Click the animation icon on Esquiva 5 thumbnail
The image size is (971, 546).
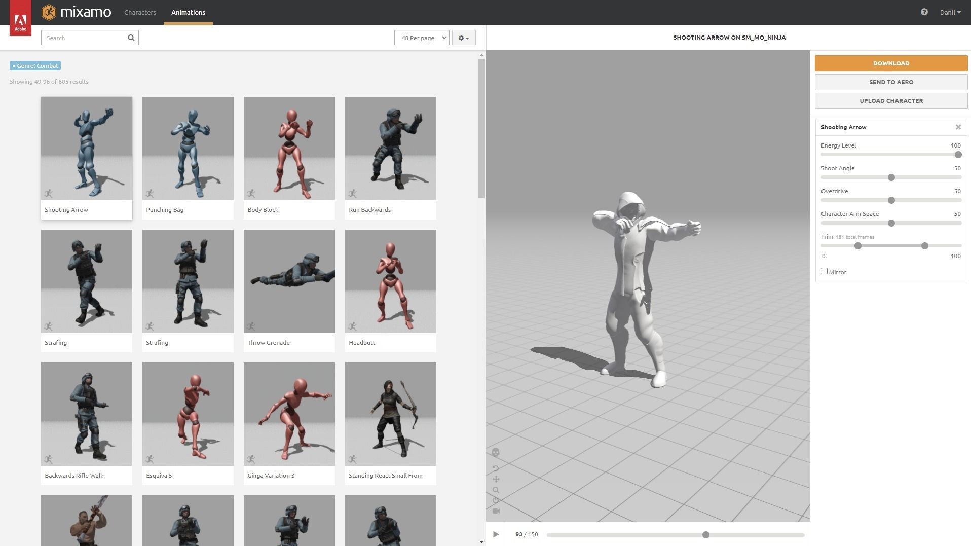click(x=150, y=459)
